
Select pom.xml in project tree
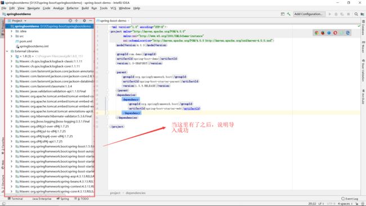23,41
